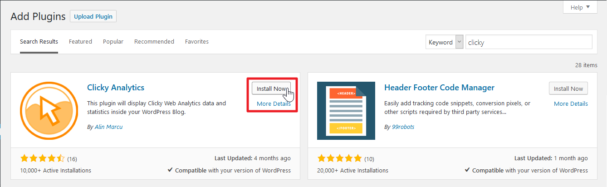Install the Header Footer Code Manager plugin
The image size is (607, 187).
pyautogui.click(x=568, y=89)
